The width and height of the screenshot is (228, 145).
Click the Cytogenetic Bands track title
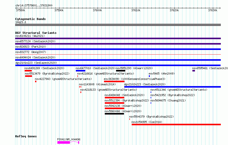pos(30,19)
